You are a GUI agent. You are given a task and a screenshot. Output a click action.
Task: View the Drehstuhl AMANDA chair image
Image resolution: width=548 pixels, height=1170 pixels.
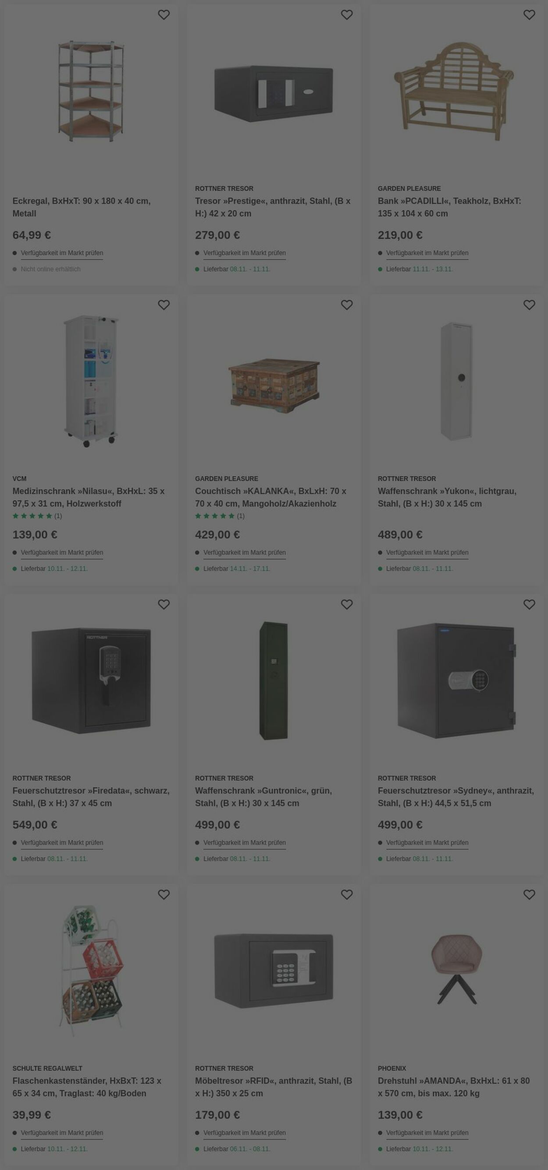(456, 969)
